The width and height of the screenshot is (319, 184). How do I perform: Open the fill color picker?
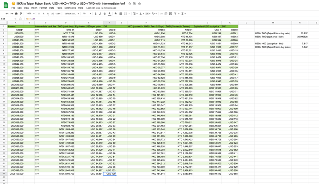(x=116, y=13)
